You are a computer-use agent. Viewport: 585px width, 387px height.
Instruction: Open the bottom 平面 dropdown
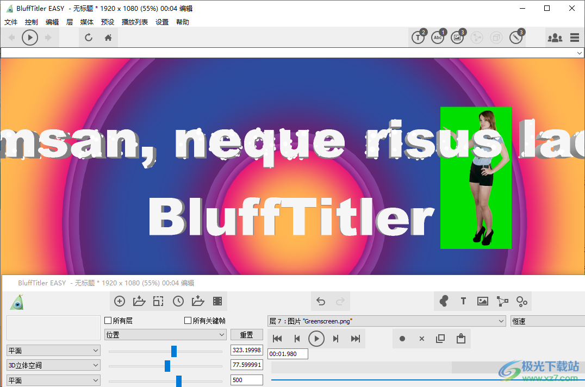[x=53, y=380]
